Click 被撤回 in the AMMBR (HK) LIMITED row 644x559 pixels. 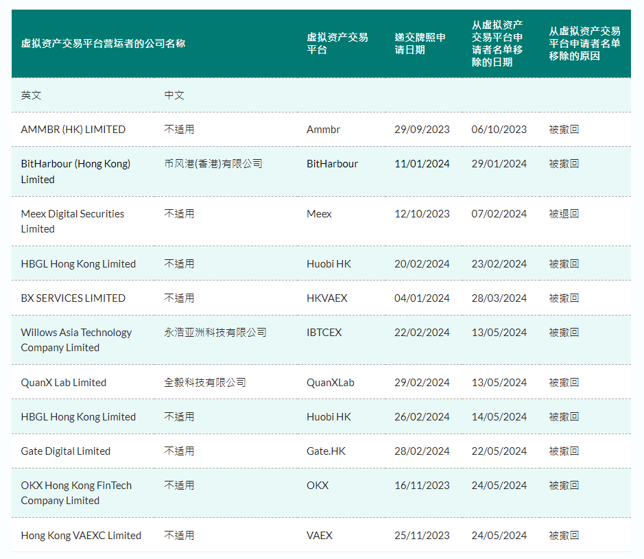tap(564, 130)
